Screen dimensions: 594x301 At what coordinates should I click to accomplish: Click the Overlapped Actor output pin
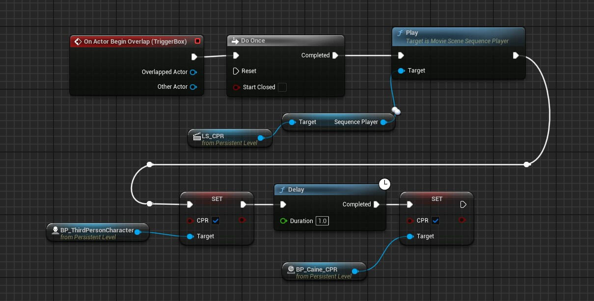[x=193, y=72]
